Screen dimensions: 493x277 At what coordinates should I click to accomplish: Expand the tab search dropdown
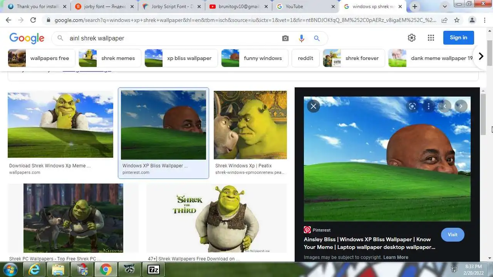tap(445, 7)
